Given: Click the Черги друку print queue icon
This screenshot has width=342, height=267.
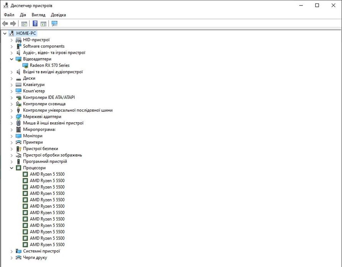Looking at the screenshot, I should pyautogui.click(x=18, y=257).
